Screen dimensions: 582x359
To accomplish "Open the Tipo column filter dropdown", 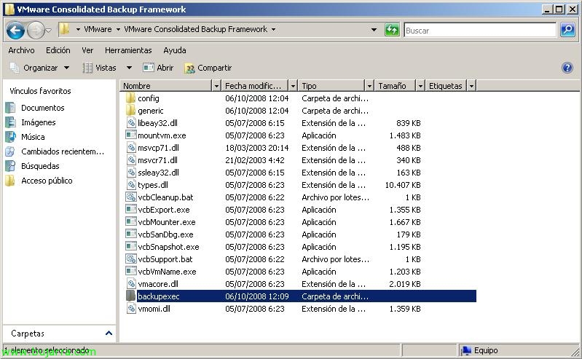I will [x=369, y=86].
